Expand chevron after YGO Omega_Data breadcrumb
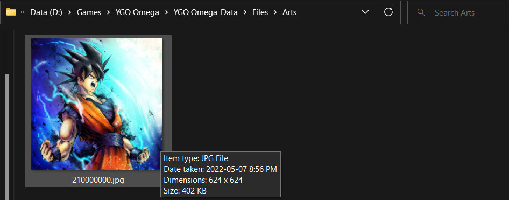The image size is (509, 200). [x=245, y=13]
